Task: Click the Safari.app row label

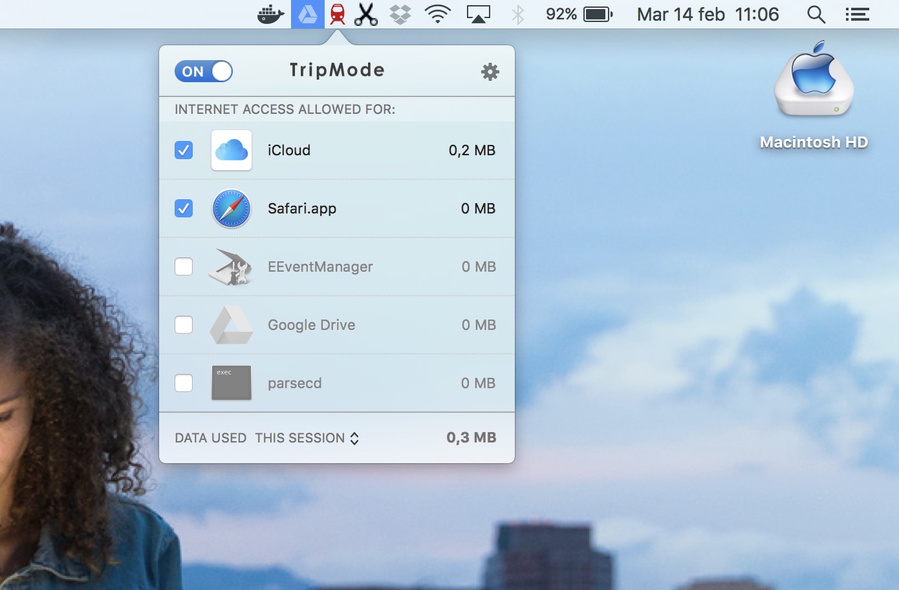Action: pos(302,208)
